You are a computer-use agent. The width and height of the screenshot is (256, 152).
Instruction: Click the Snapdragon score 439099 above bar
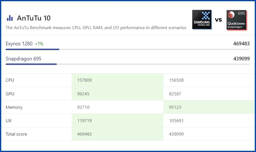click(x=241, y=59)
